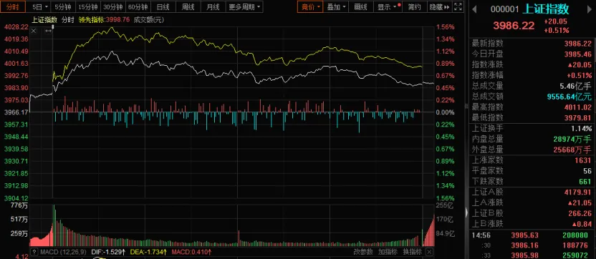Click the 下跌家数 value 661
Screen dimensions: 596x259
585,182
